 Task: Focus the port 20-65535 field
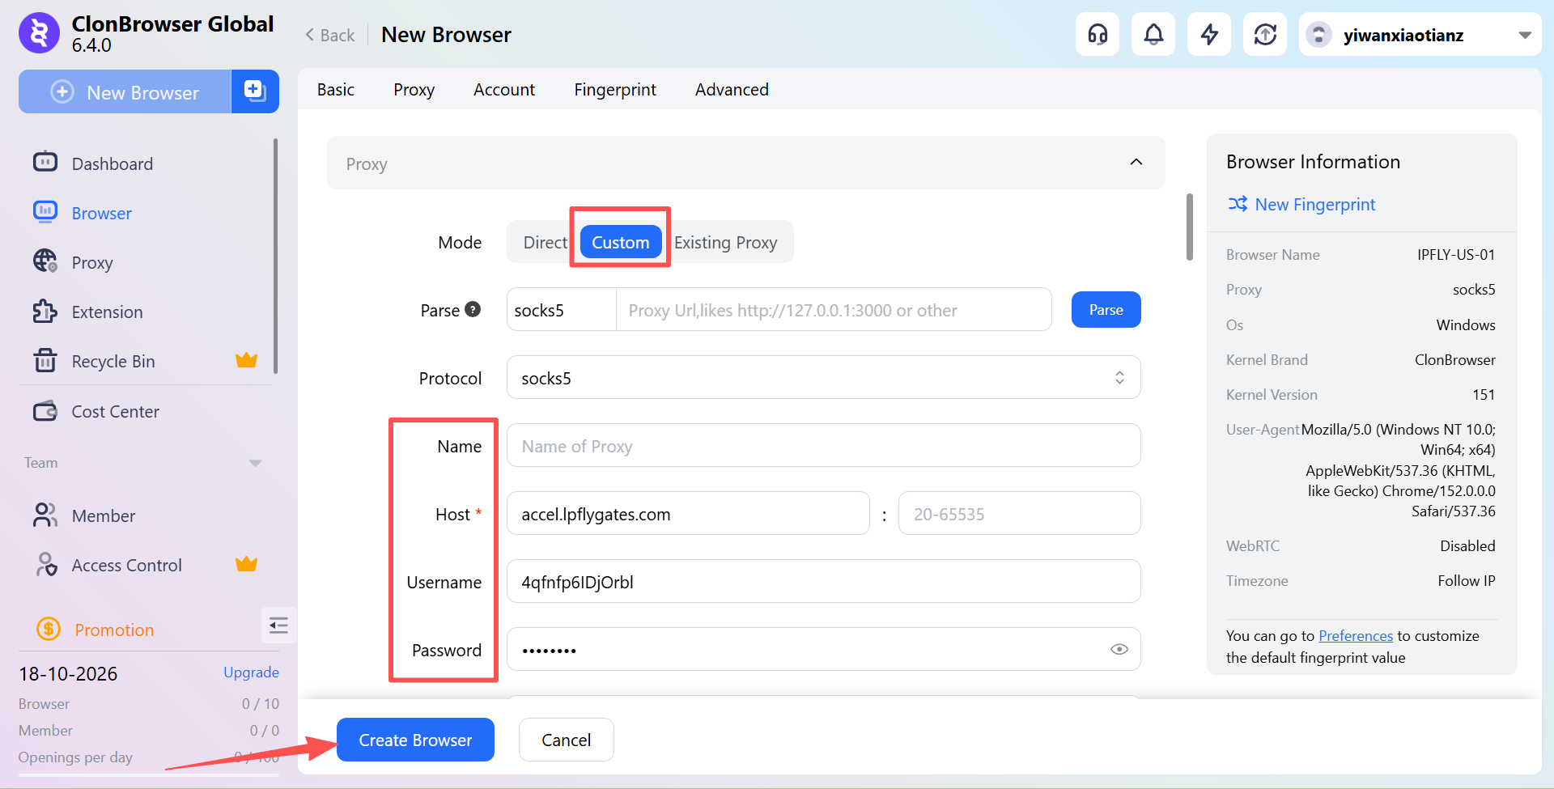[1019, 514]
